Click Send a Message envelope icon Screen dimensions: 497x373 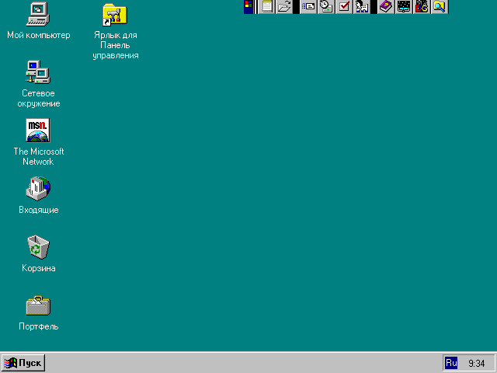click(308, 7)
